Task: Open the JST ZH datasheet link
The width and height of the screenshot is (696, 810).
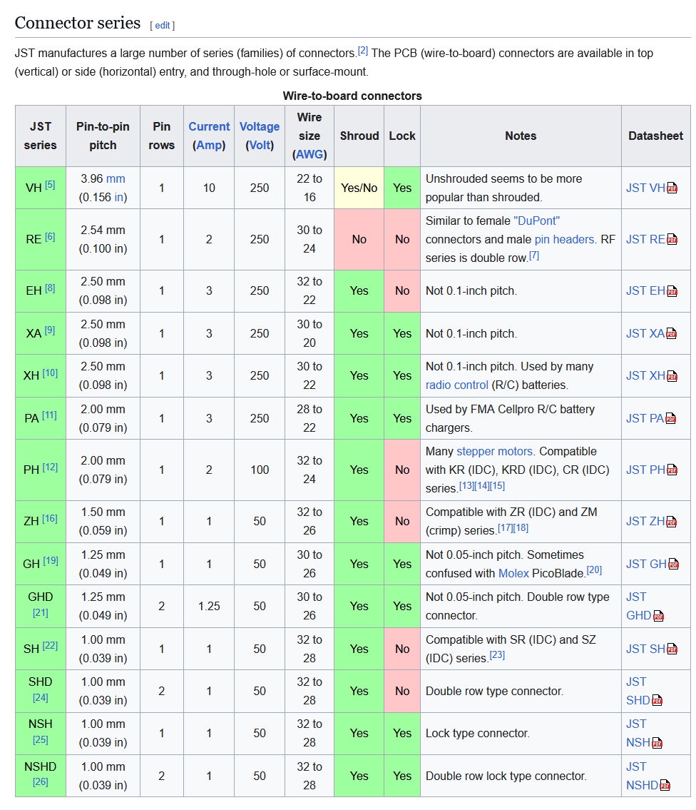Action: [645, 521]
